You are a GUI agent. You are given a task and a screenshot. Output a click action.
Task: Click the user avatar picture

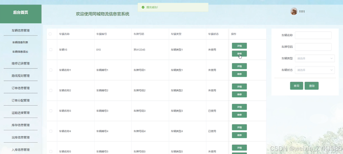[x=294, y=11]
